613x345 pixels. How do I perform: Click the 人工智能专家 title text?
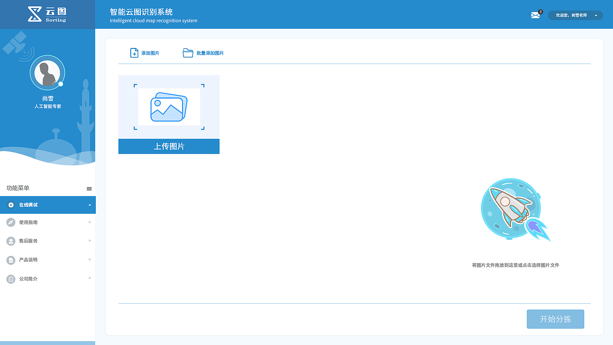click(x=47, y=106)
